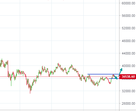The image size is (136, 111).
Task: Click the lowest red candle wick near 31000
Action: (x=30, y=89)
